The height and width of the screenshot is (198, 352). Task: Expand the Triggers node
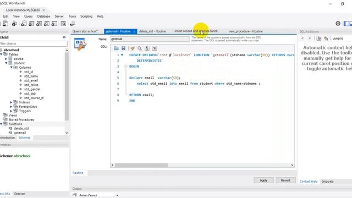[x=11, y=111]
